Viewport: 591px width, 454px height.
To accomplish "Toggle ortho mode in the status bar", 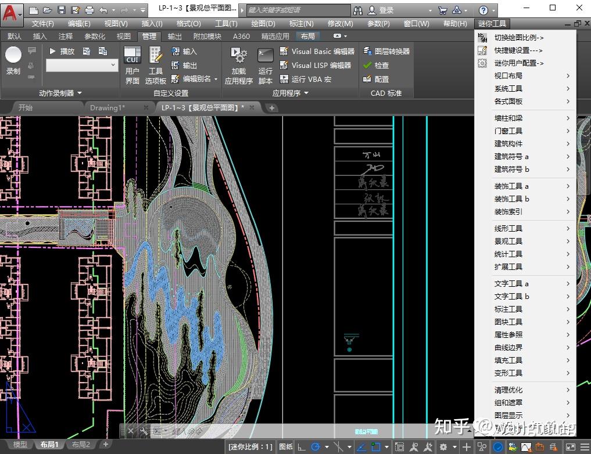I will tap(301, 447).
